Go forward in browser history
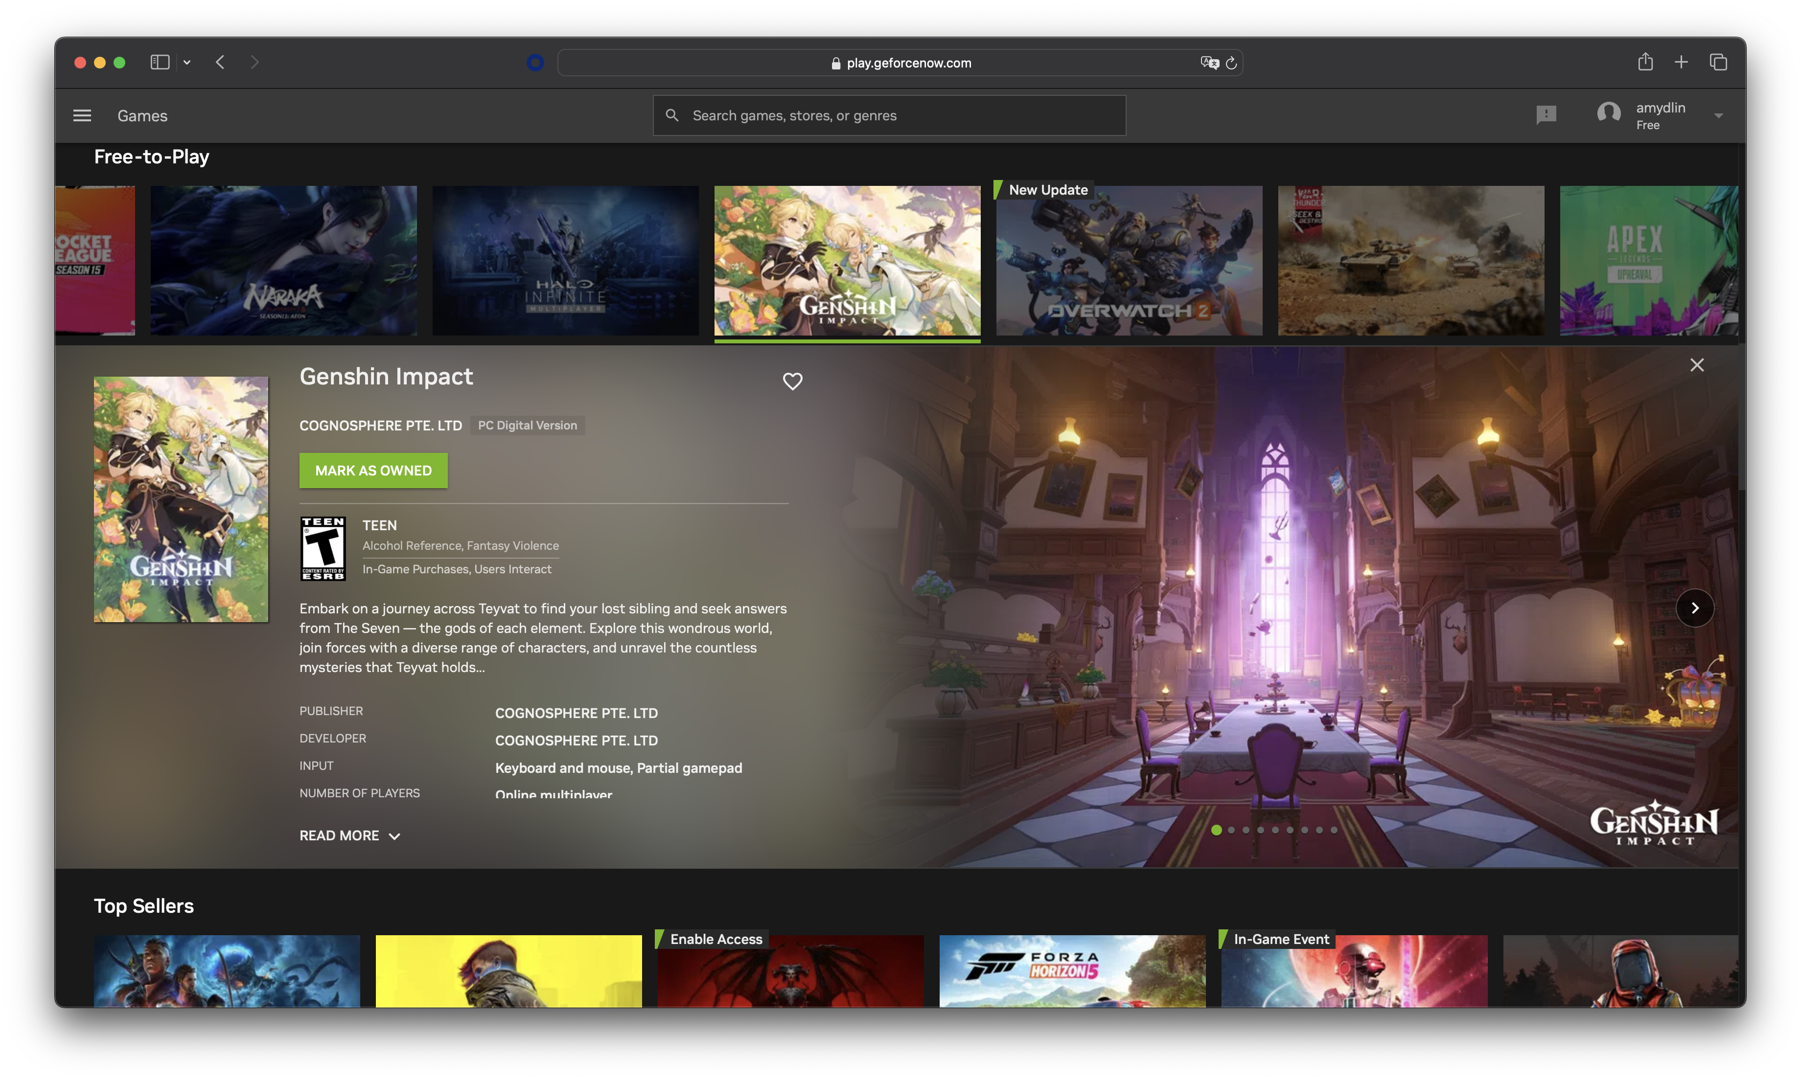1801x1080 pixels. [254, 63]
